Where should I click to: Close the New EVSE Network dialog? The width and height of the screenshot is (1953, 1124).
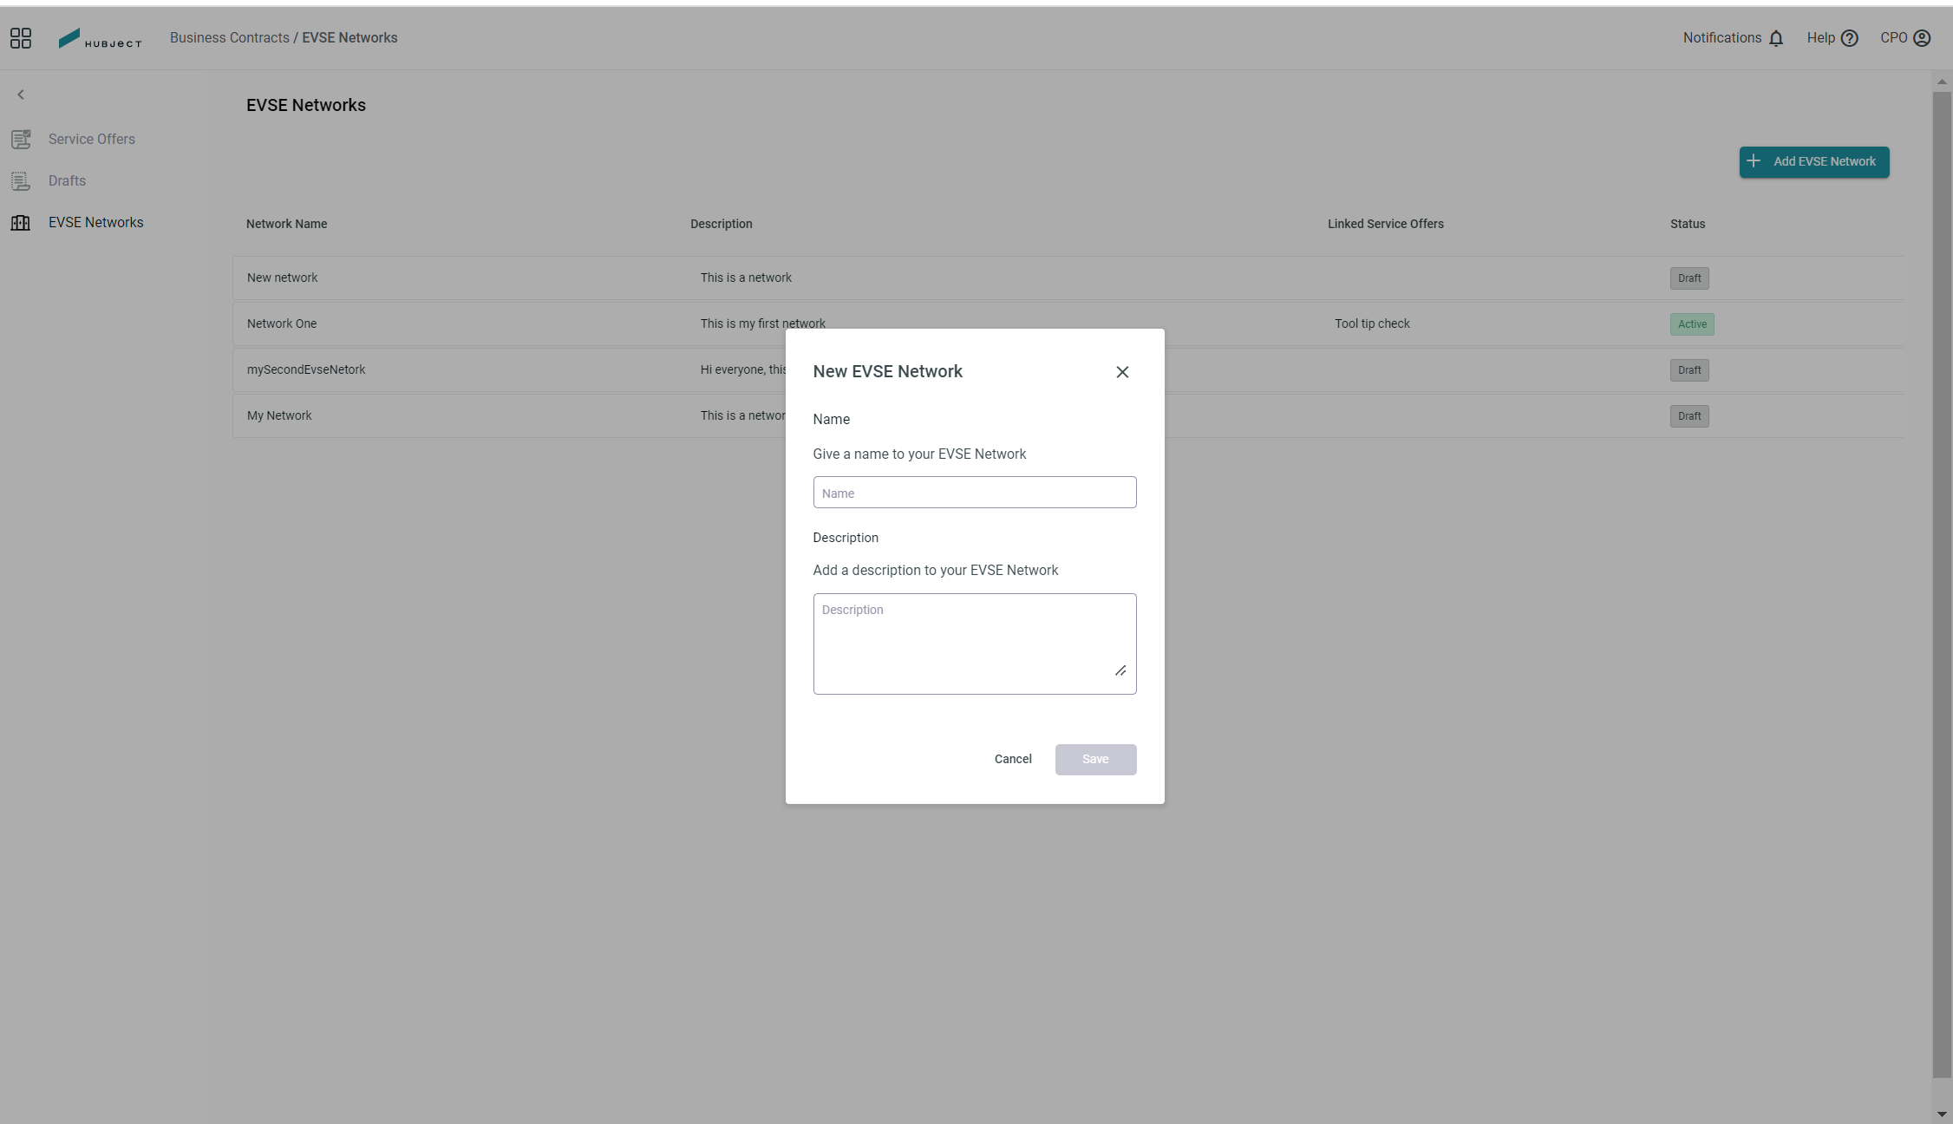click(1122, 372)
